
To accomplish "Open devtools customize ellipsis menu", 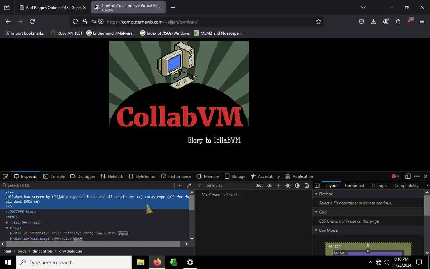I will 417,176.
